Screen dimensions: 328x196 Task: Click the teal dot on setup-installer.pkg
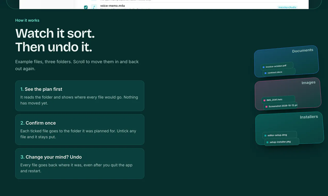[268, 142]
